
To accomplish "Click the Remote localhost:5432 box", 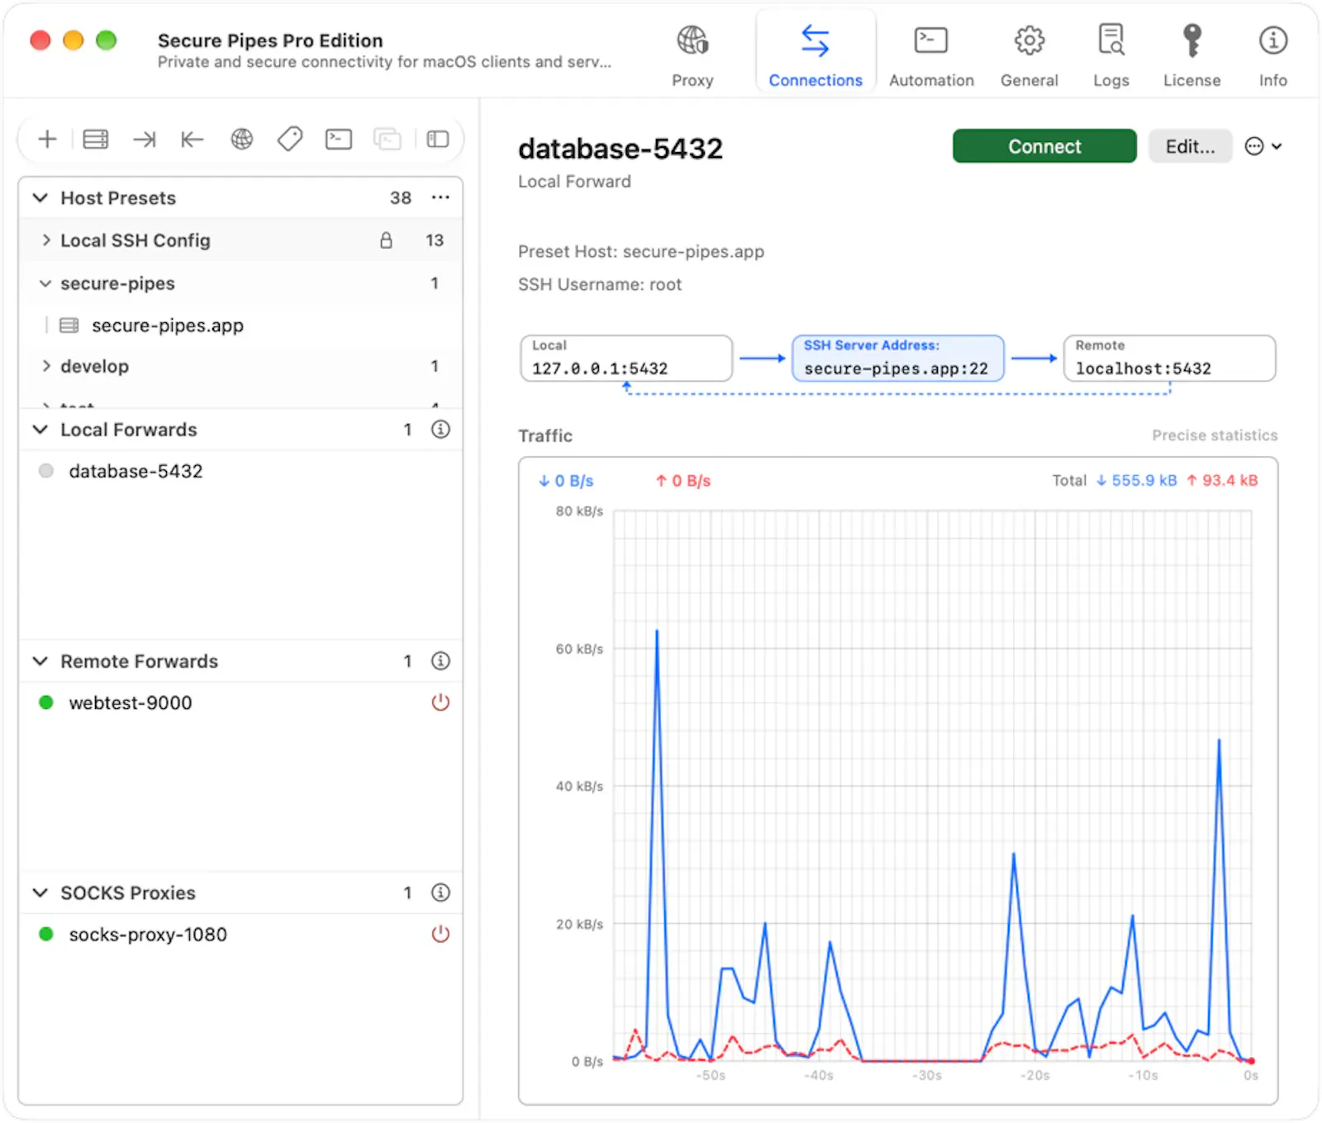I will coord(1169,358).
